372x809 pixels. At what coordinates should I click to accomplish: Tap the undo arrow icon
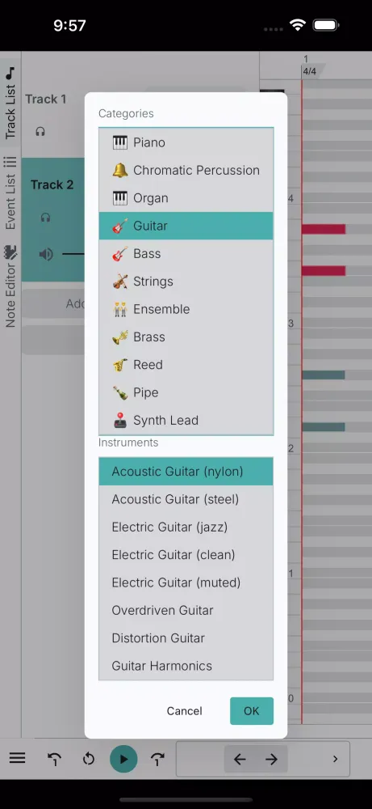pyautogui.click(x=54, y=759)
